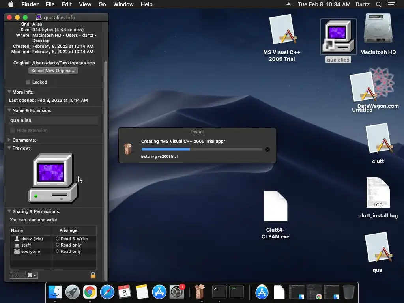Open the Window menu
Image resolution: width=404 pixels, height=303 pixels.
[123, 4]
